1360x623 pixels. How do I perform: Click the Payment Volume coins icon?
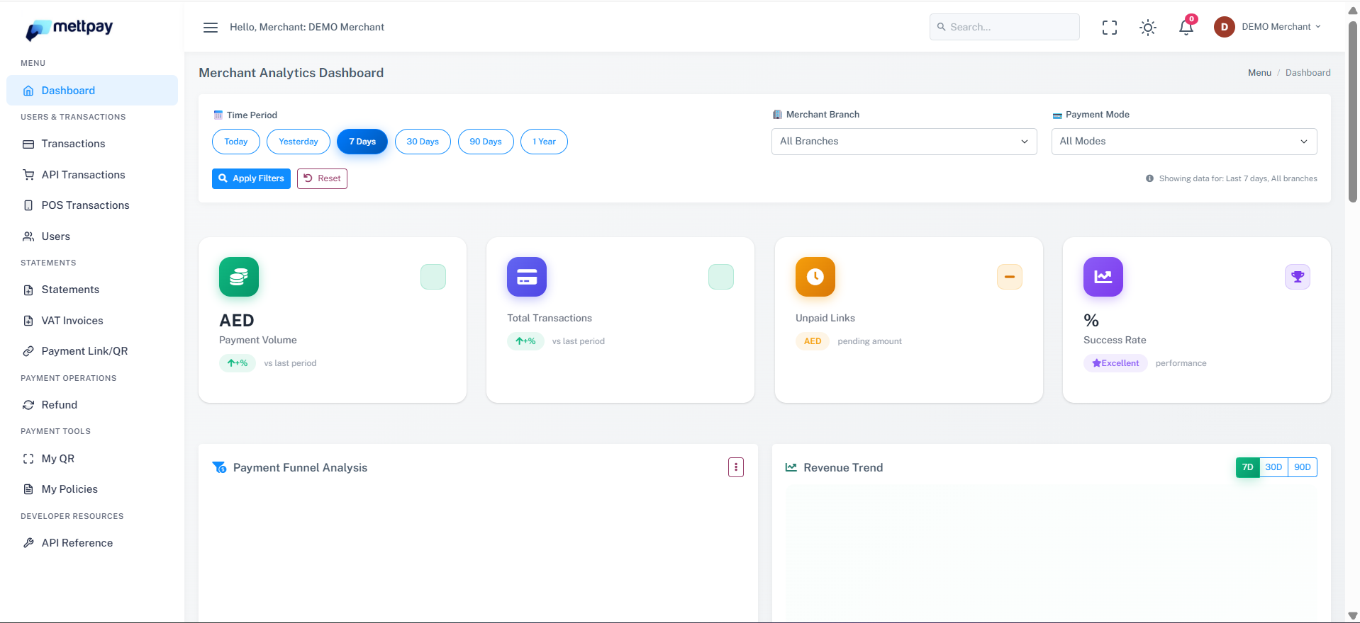(239, 277)
